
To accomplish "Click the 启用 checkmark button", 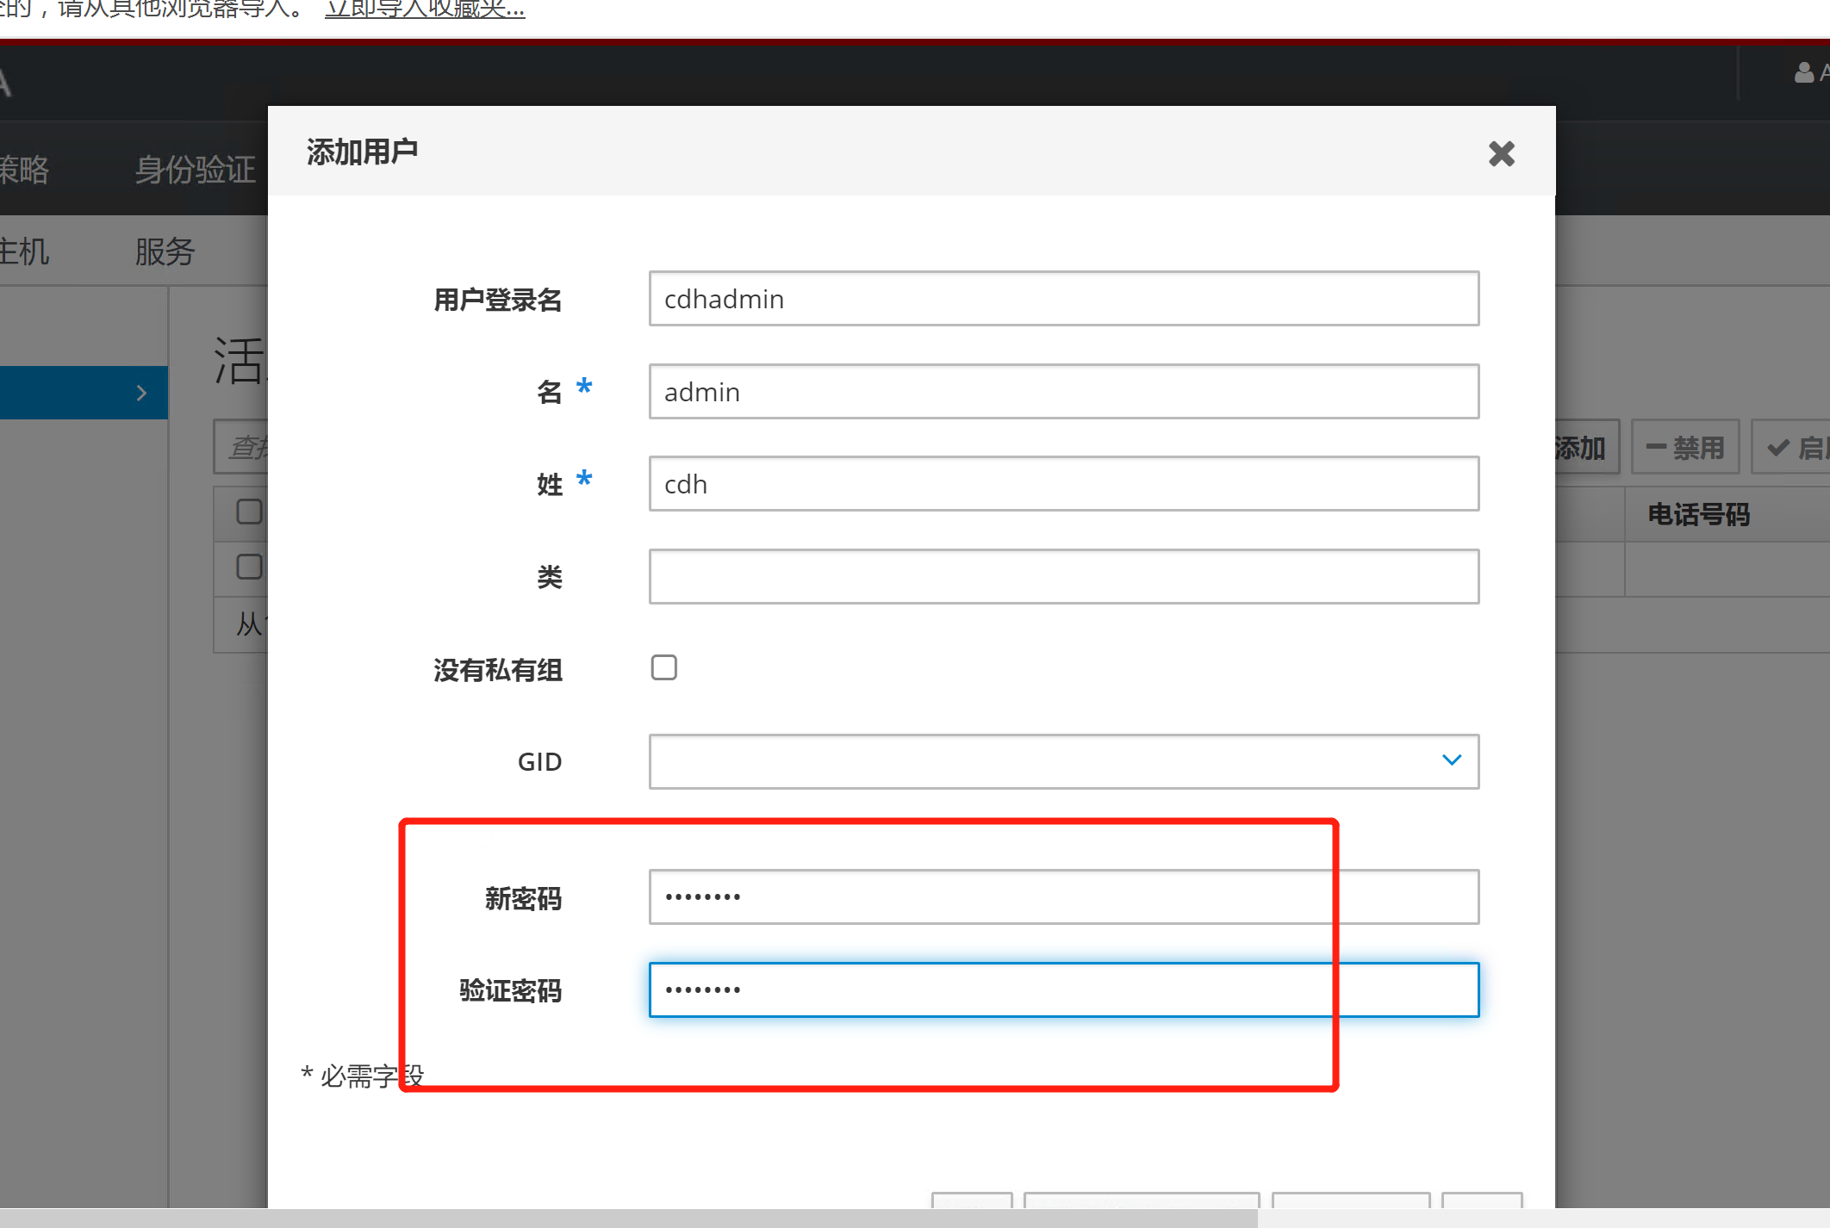I will (x=1791, y=447).
